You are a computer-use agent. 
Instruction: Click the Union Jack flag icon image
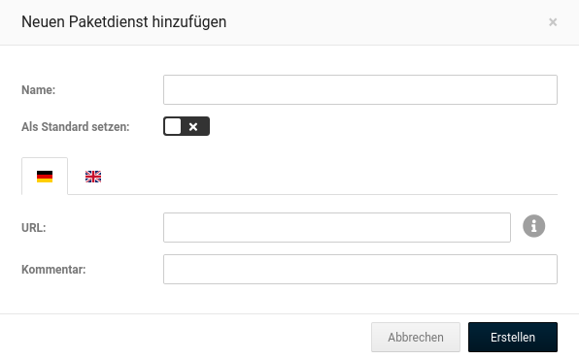[x=93, y=177]
